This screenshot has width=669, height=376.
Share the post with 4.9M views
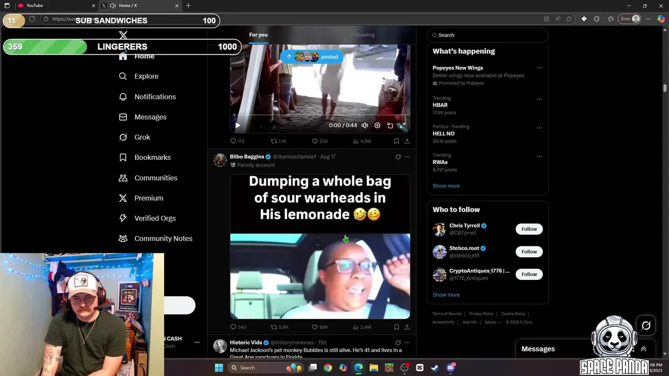407,141
